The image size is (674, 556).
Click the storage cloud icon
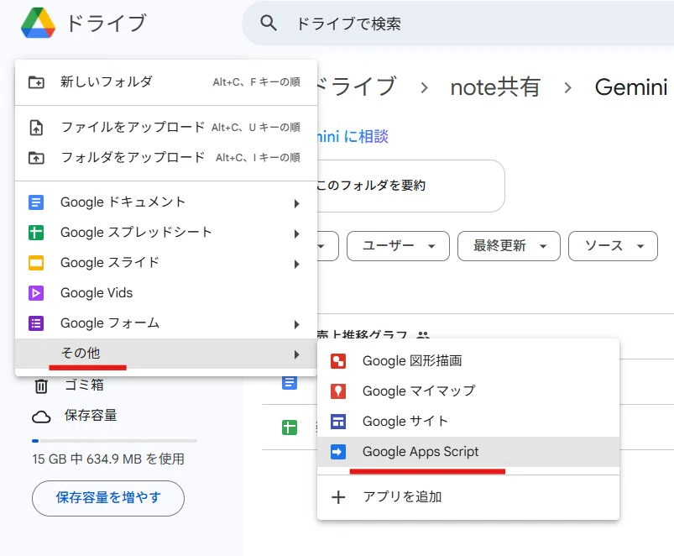[41, 417]
